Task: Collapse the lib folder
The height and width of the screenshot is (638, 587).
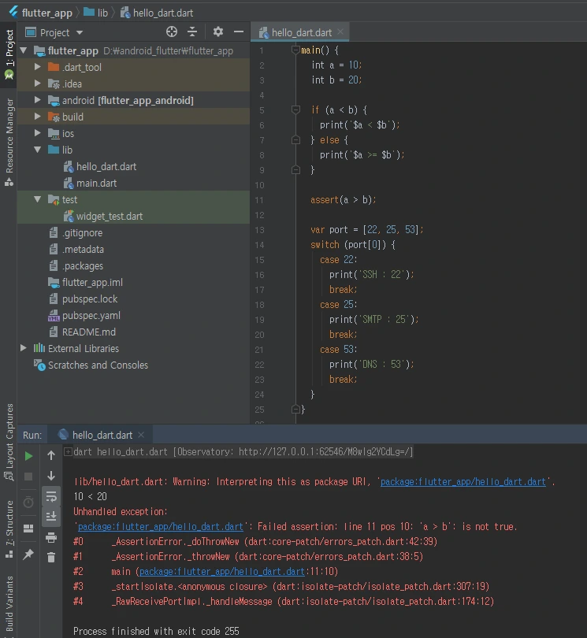Action: tap(38, 150)
